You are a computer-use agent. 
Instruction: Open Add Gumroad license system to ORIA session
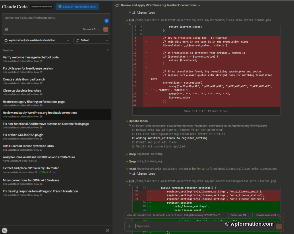(56, 148)
